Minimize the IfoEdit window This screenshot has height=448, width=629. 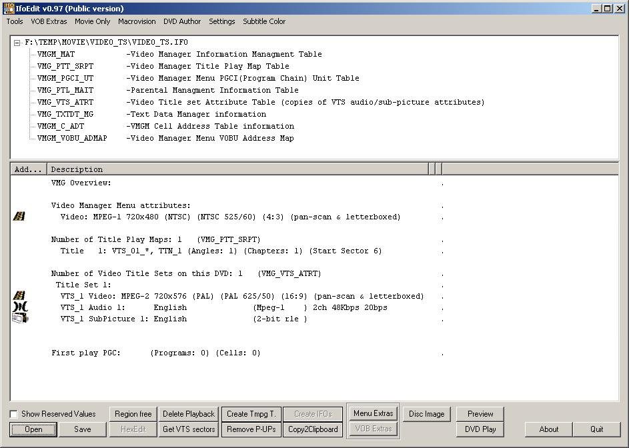click(597, 9)
